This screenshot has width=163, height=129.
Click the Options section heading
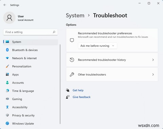pos(71,25)
